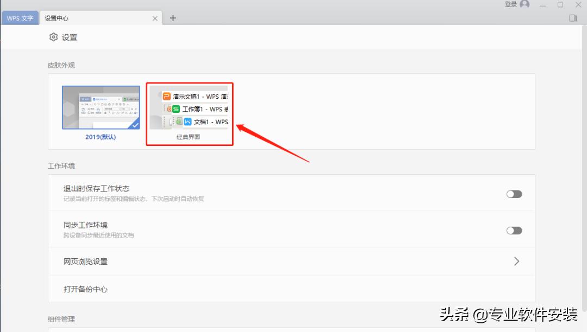Expand 网页浏览设置 chevron arrow
Image resolution: width=587 pixels, height=332 pixels.
[517, 261]
